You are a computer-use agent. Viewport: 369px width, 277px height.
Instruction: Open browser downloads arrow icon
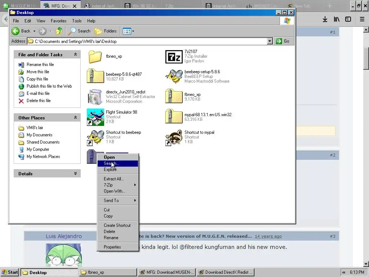325,19
